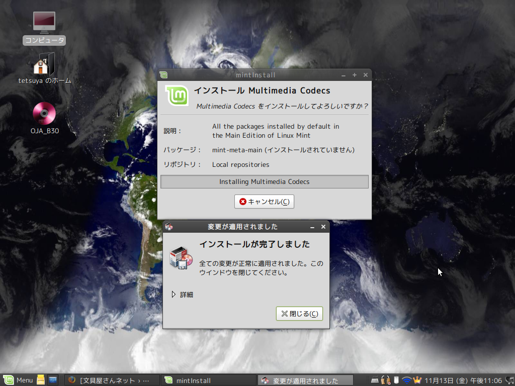
Task: Minimize the mintInstall window
Action: click(344, 75)
